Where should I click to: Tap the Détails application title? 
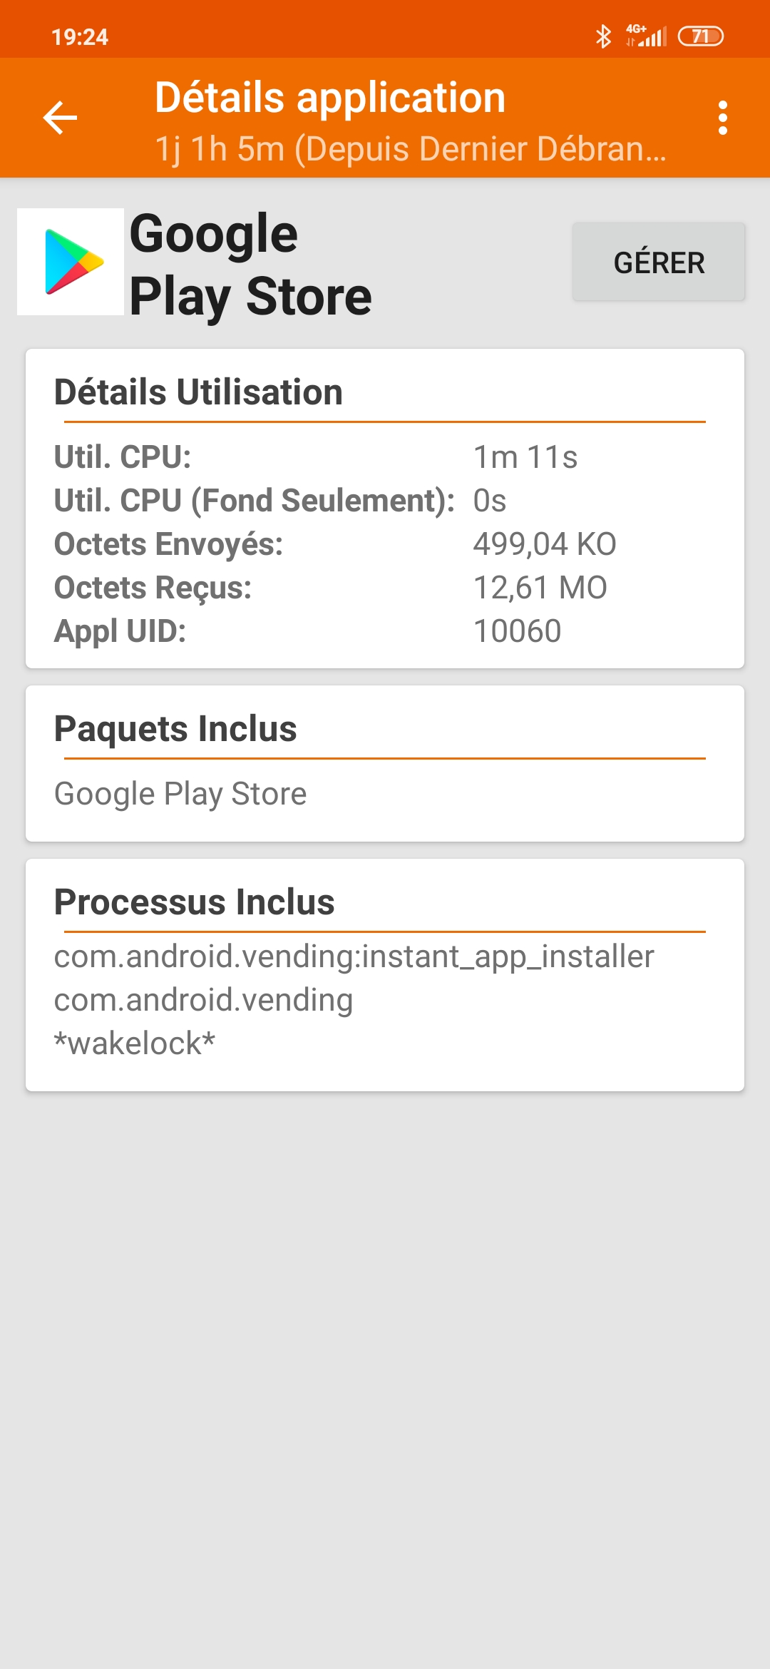330,98
